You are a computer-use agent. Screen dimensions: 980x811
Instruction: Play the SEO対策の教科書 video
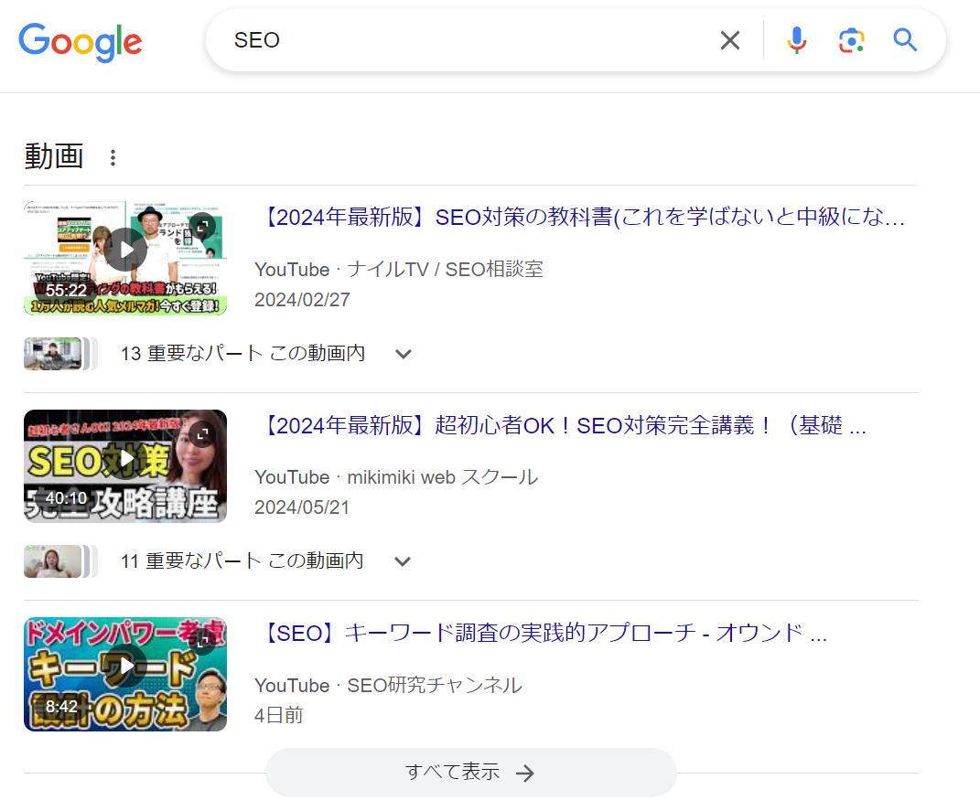click(125, 248)
